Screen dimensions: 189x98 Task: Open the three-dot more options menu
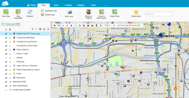(x=114, y=26)
